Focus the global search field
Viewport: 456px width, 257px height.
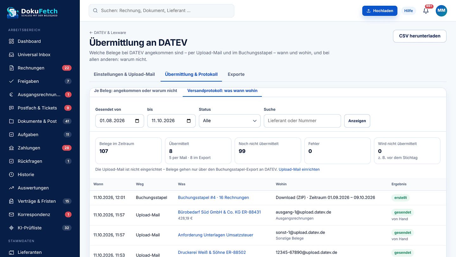pyautogui.click(x=161, y=11)
